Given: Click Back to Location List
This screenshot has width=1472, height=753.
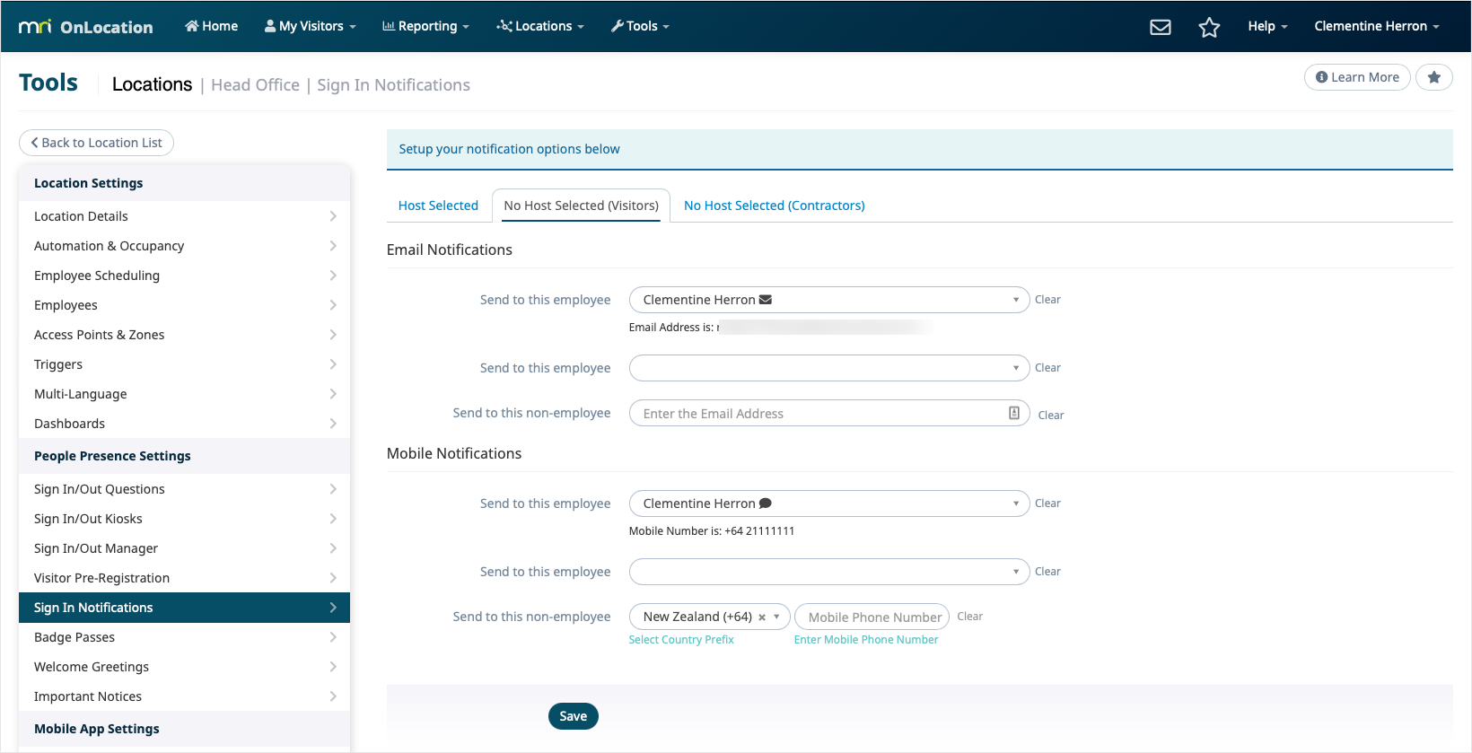Looking at the screenshot, I should [96, 143].
